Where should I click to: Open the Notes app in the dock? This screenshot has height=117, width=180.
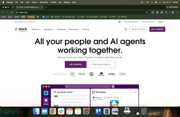(78, 111)
